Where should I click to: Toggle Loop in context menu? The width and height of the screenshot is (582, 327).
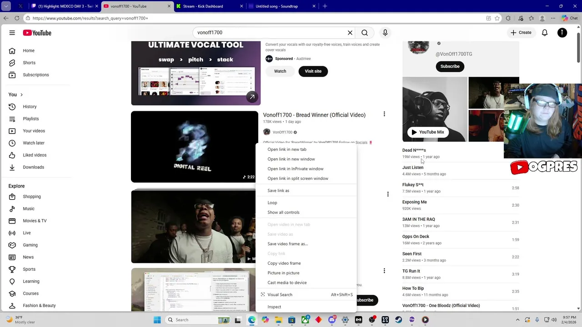pyautogui.click(x=306, y=203)
